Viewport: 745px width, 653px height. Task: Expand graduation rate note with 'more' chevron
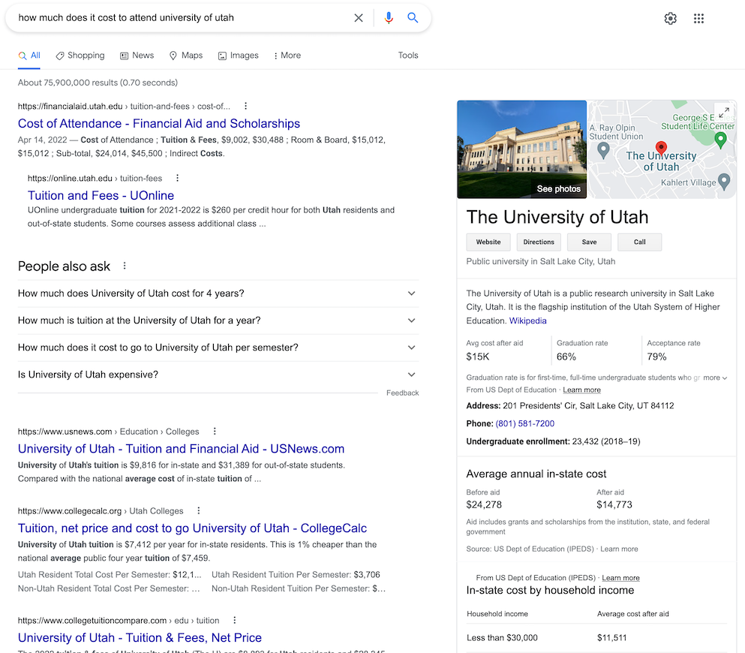tap(715, 378)
